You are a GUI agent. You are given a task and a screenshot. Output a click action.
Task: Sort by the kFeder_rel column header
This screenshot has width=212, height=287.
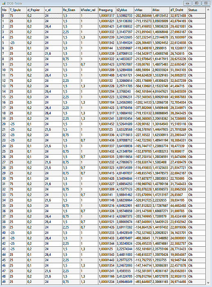[x=89, y=10]
